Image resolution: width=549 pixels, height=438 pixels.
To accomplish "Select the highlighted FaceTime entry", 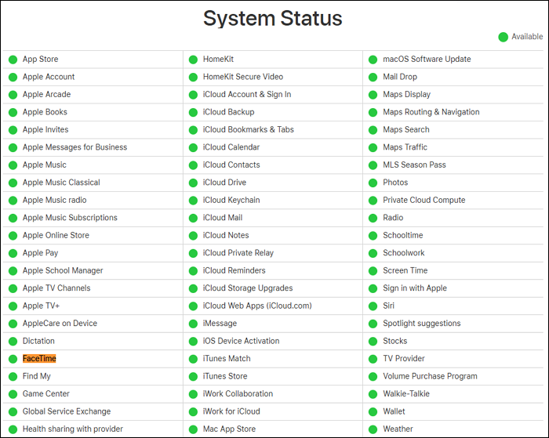I will 39,359.
